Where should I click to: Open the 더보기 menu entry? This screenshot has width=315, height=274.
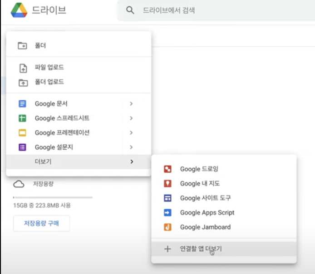pos(79,161)
